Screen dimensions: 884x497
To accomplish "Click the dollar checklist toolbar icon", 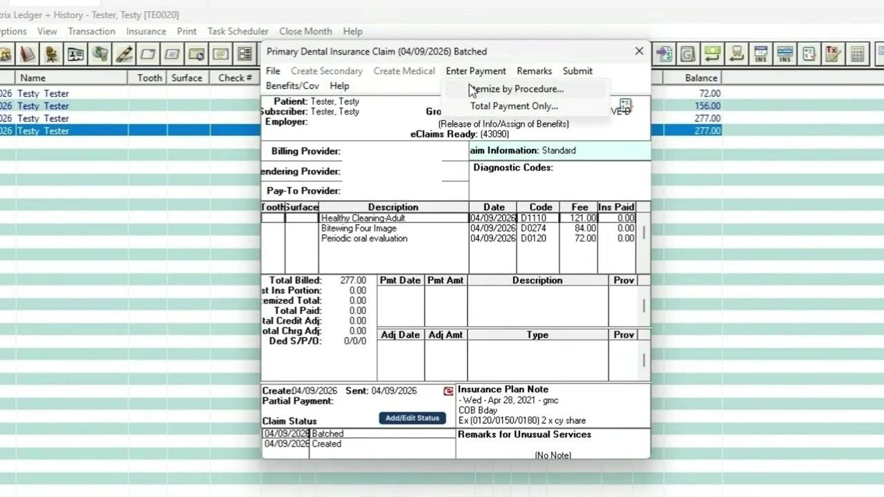I will coord(809,54).
